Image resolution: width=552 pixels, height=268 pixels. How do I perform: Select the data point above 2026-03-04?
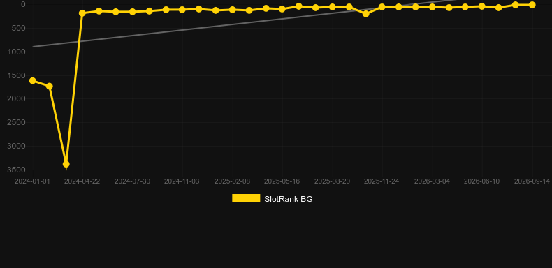(433, 7)
